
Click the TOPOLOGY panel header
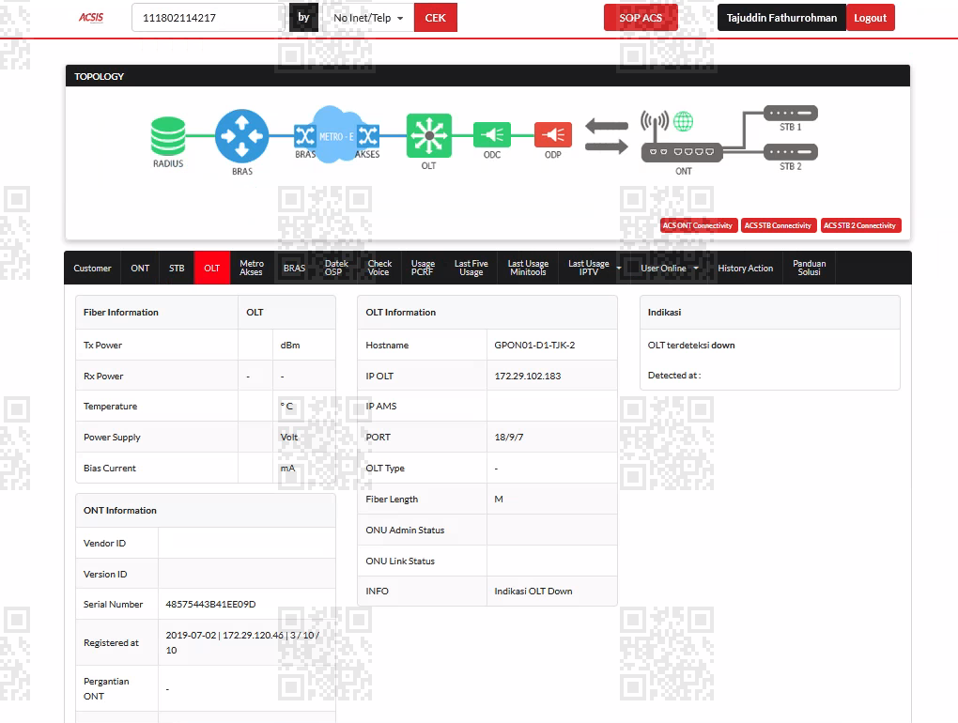point(487,76)
